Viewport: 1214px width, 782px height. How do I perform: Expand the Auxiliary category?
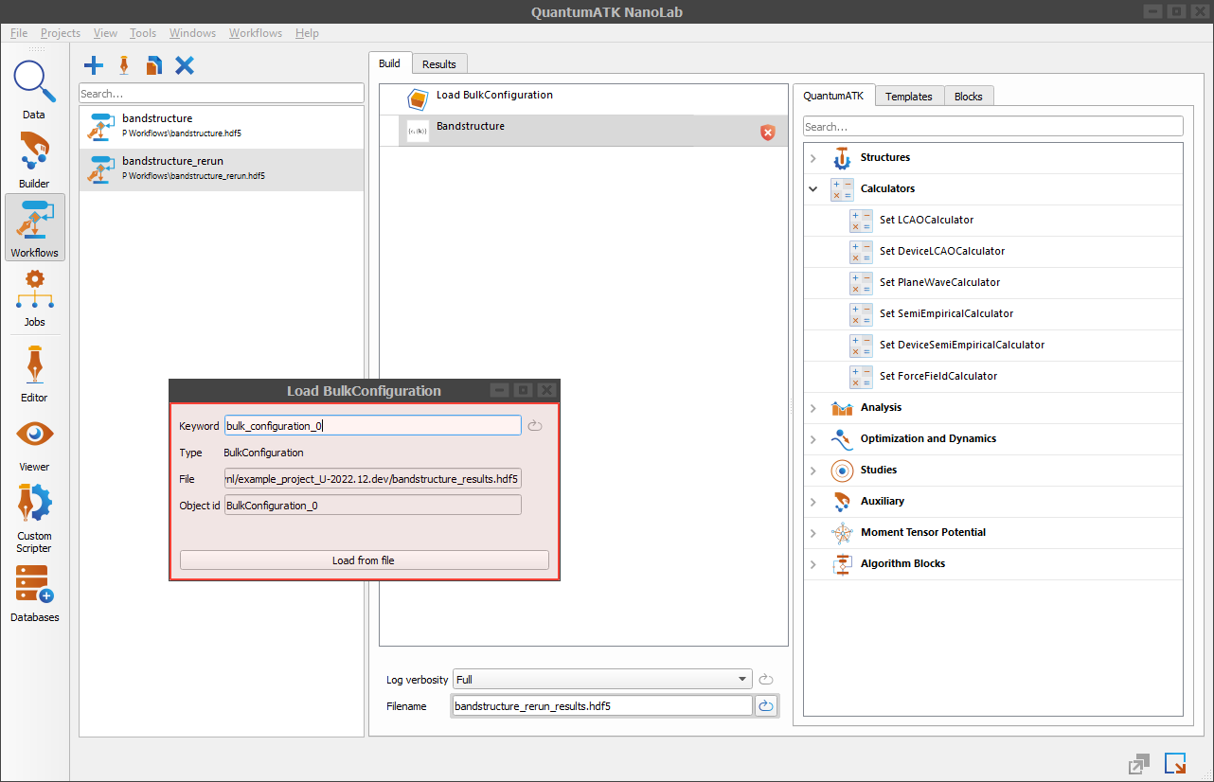click(813, 502)
